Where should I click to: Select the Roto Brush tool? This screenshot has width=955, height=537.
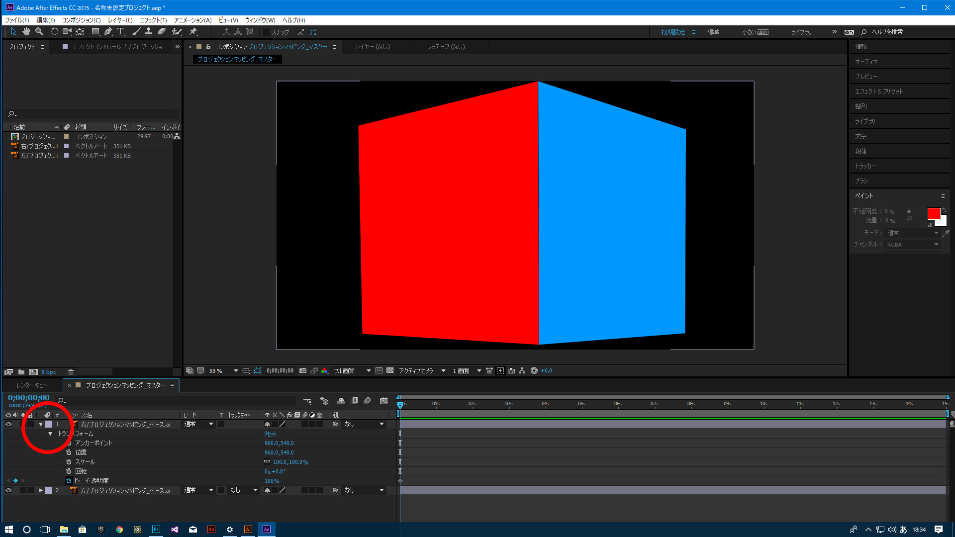coord(177,31)
